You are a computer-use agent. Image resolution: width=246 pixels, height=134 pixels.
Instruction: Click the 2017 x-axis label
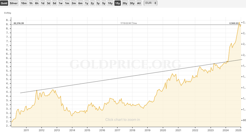pyautogui.click(x=117, y=130)
